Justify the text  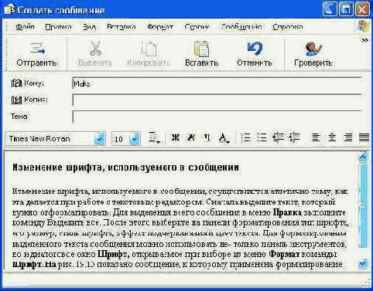[x=364, y=137]
